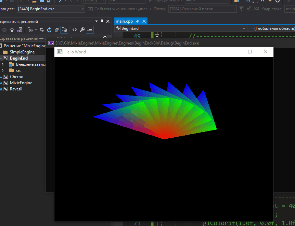
Task: Click the События жизненного цикла button
Action: point(117,9)
